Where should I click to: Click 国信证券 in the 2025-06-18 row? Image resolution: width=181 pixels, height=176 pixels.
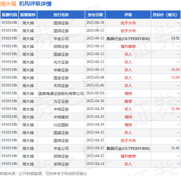61,23
